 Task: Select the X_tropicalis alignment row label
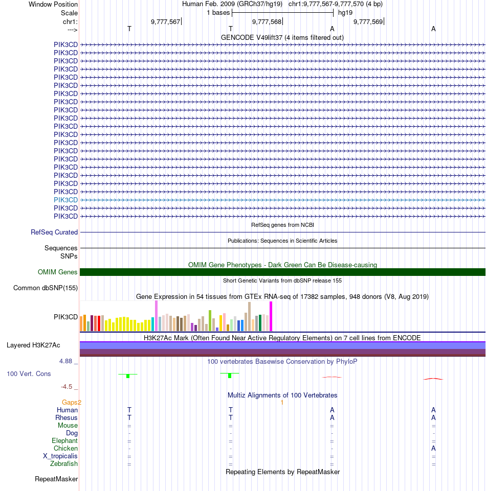click(x=60, y=456)
